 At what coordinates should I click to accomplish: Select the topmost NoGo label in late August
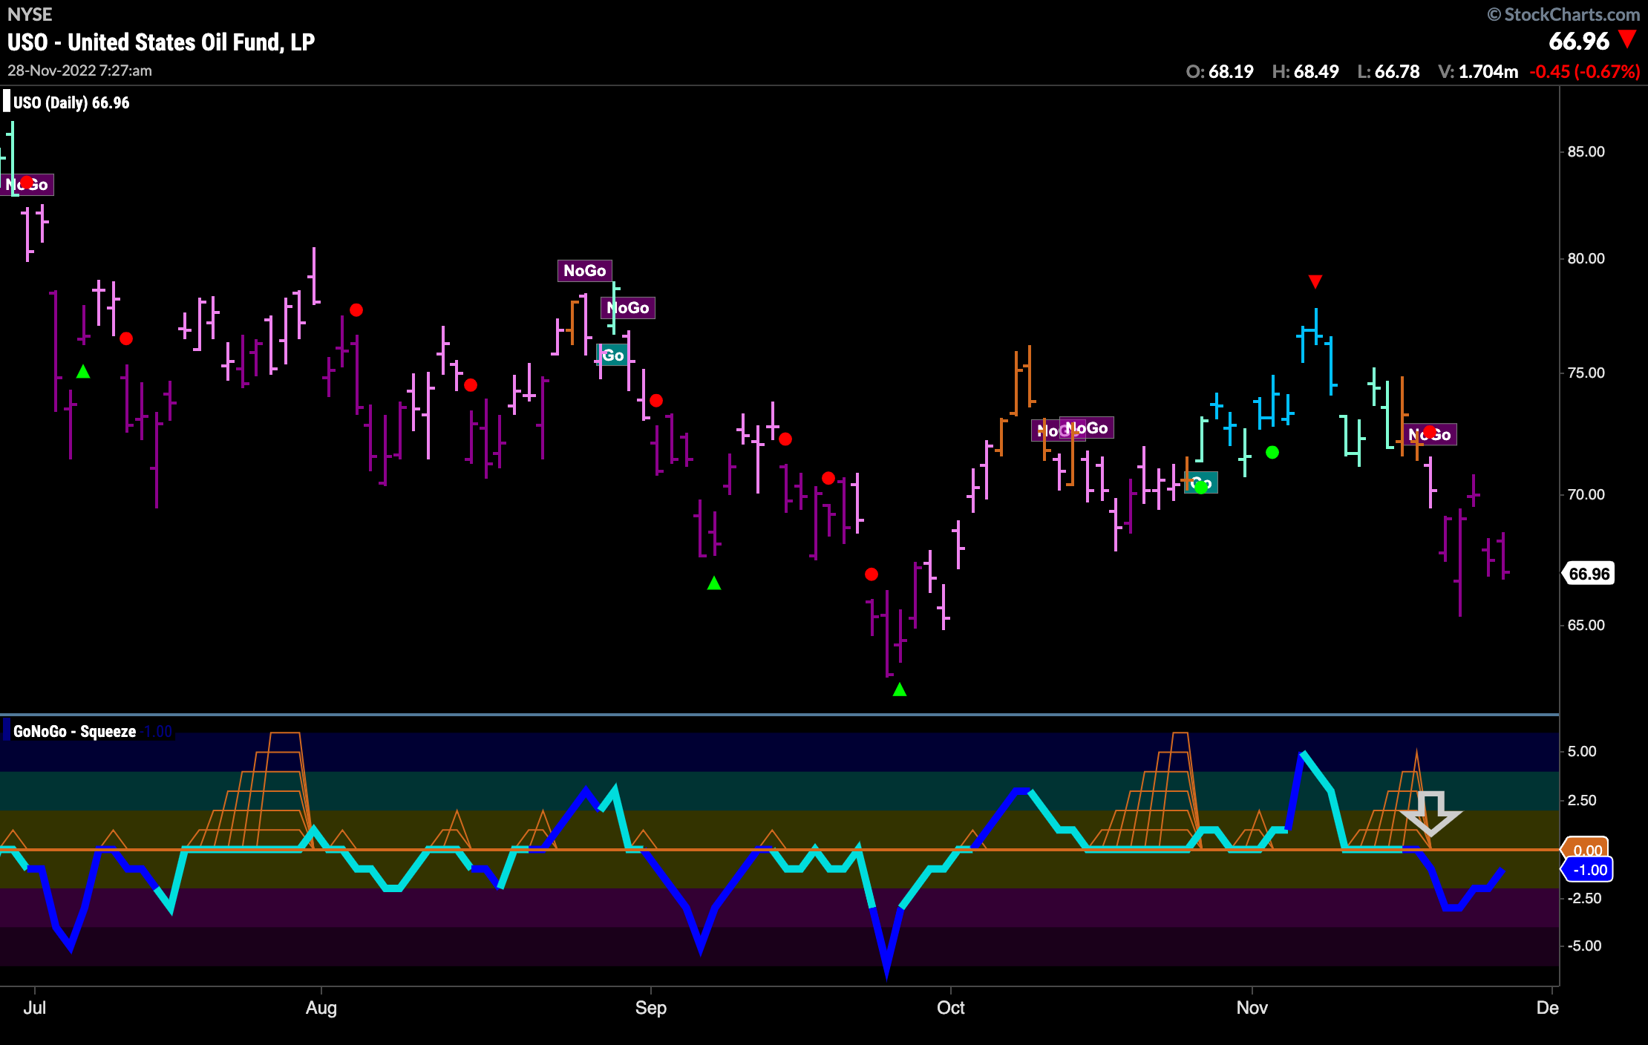tap(585, 270)
